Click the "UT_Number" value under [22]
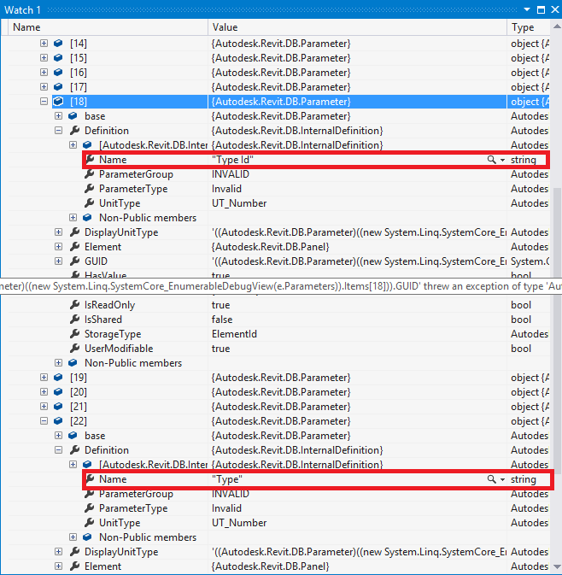The width and height of the screenshot is (562, 575). point(239,523)
